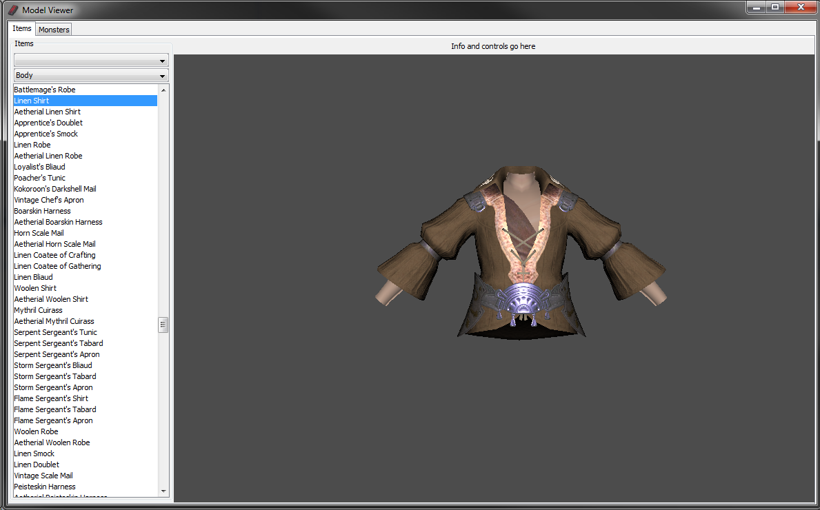Select Battlemage's Robe in the list
Image resolution: width=820 pixels, height=510 pixels.
coord(86,90)
